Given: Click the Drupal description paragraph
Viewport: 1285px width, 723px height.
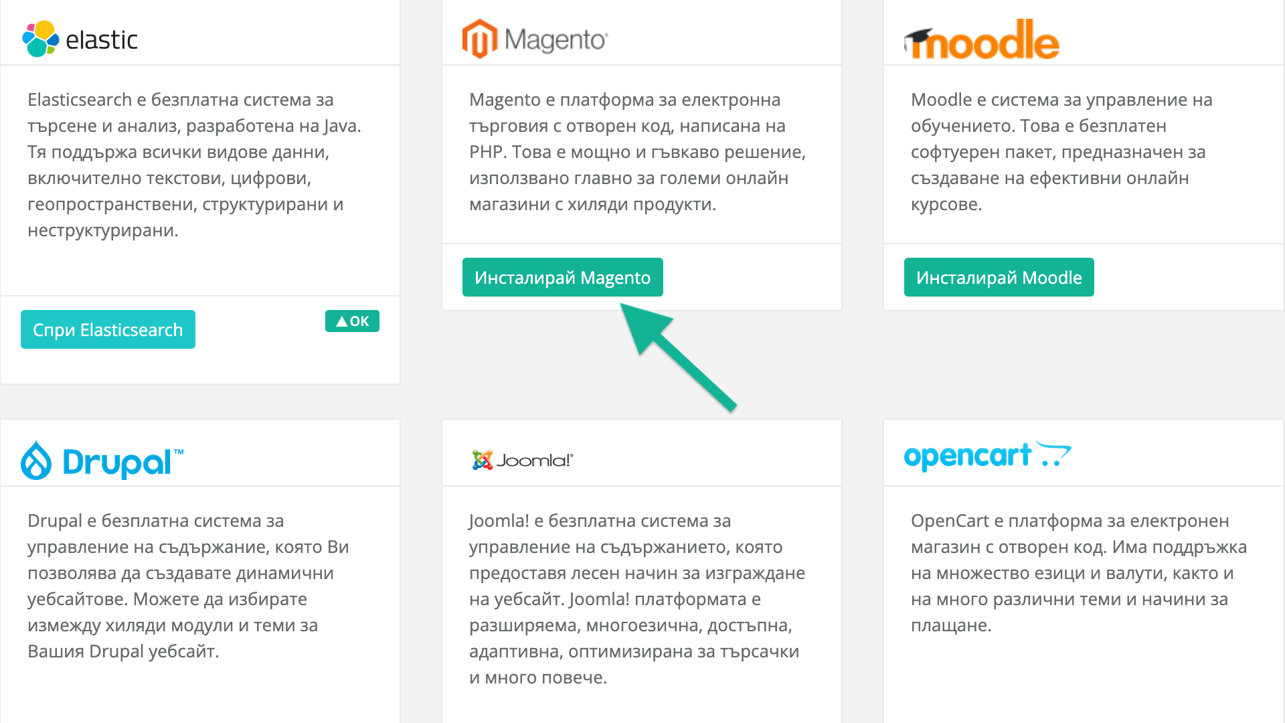Looking at the screenshot, I should (x=188, y=586).
